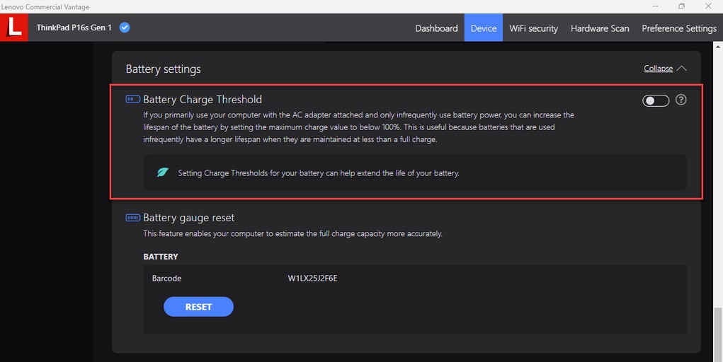Screen dimensions: 723x362
Task: Click the Collapse chevron arrow
Action: click(x=681, y=68)
